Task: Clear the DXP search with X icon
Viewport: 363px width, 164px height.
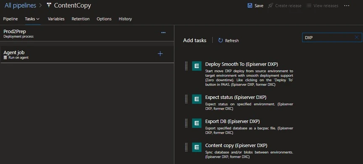Action: pyautogui.click(x=357, y=37)
